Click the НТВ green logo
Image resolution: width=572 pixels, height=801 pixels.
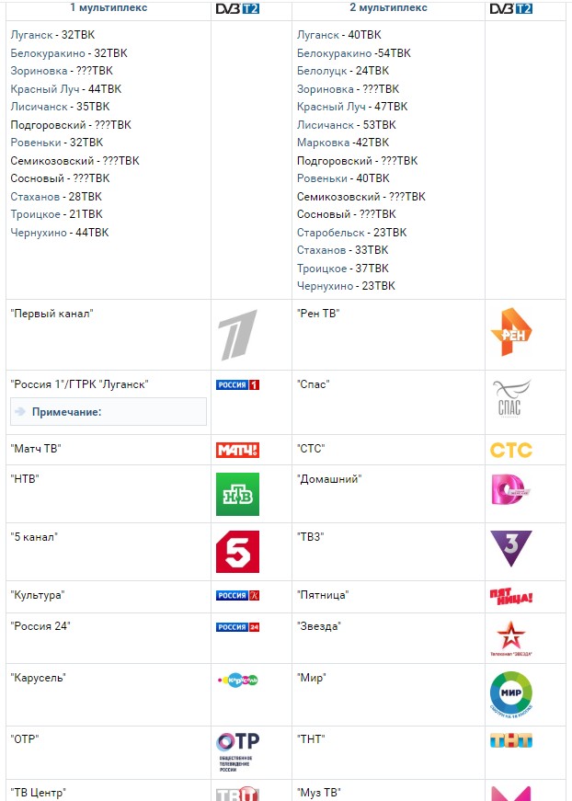(237, 494)
